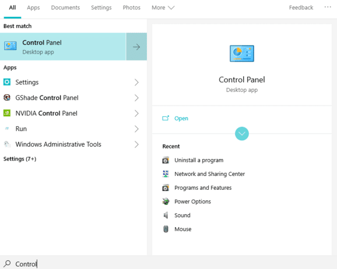This screenshot has height=269, width=337.
Task: Click the Run app icon
Action: point(7,129)
